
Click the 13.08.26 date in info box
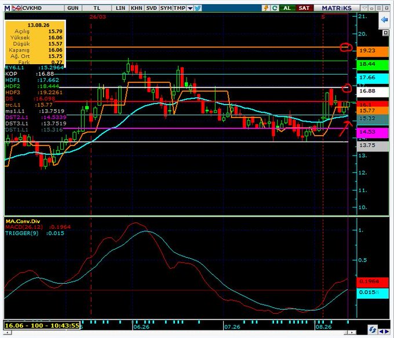click(38, 25)
